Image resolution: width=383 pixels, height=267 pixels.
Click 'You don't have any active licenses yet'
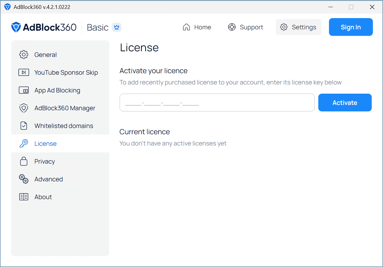coord(173,143)
